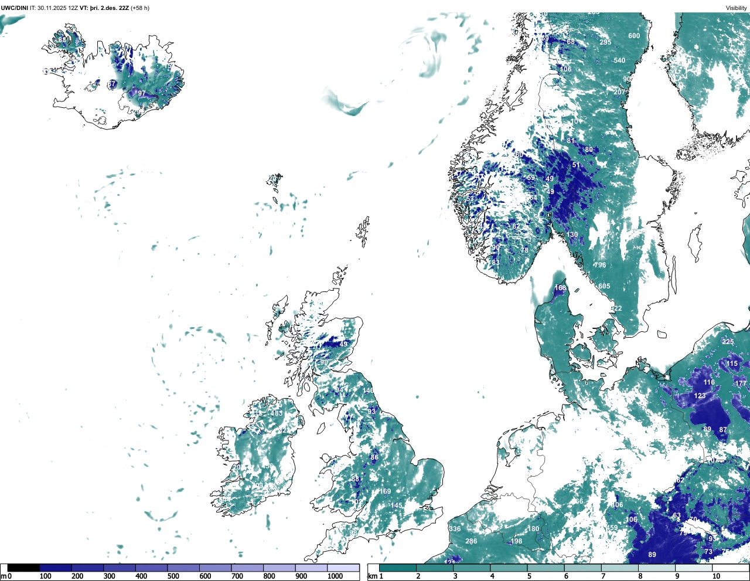The height and width of the screenshot is (581, 750).
Task: Click the palest swatch after 1000 m
Action: (343, 568)
